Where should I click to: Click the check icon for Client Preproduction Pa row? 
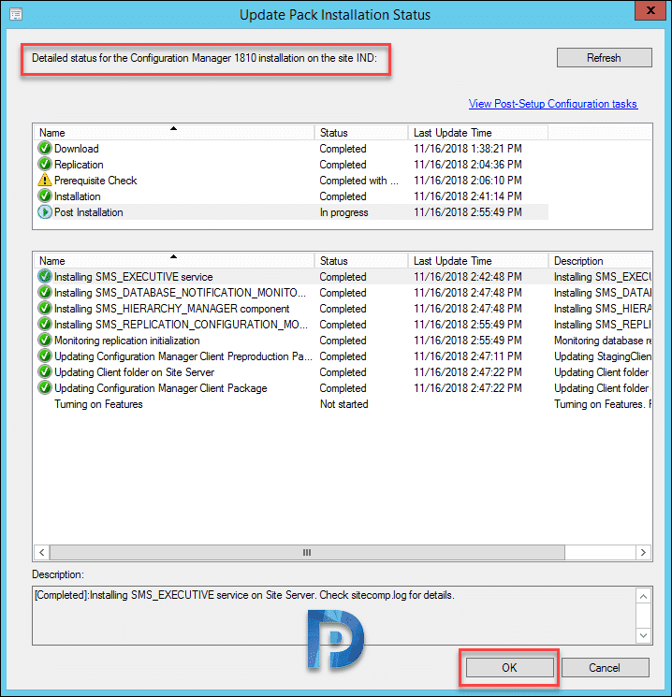(45, 356)
